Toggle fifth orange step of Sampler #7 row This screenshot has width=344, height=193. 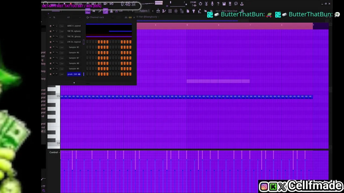[x=121, y=58]
